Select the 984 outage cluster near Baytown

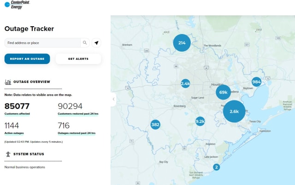[256, 82]
